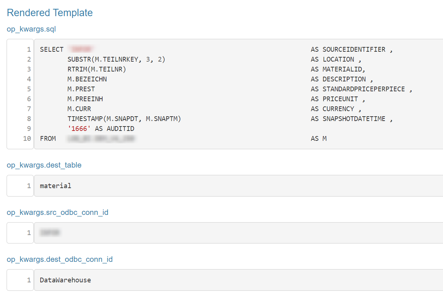Click the DataWarehouse connection value
This screenshot has height=293, width=443.
66,280
